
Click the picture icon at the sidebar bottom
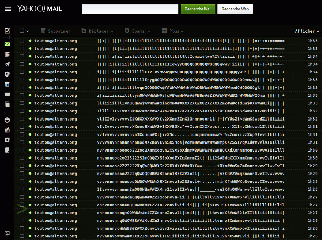[7, 233]
